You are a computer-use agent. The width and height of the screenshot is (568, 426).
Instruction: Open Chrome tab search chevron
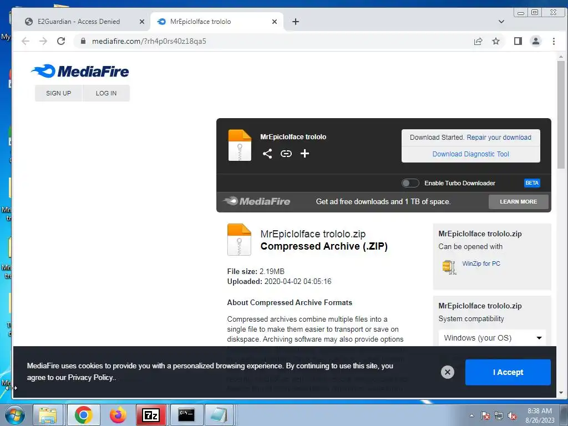[x=501, y=22]
